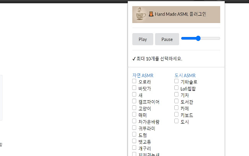The image size is (249, 156).
Task: Select the 뱃고동 checkbox
Action: coord(134,141)
